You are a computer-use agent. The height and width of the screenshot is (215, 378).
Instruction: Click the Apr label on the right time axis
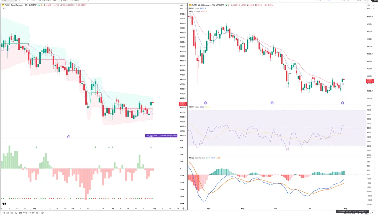[208, 208]
